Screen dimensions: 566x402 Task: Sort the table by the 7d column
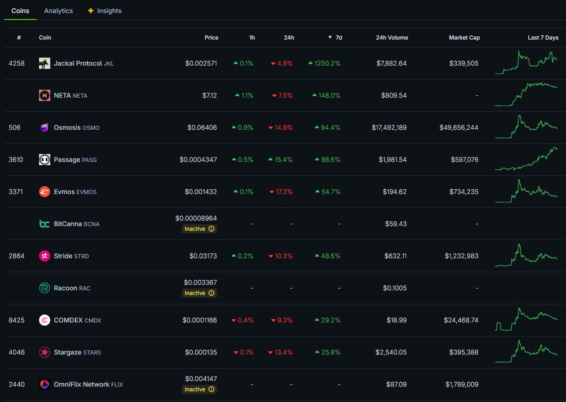click(x=335, y=37)
